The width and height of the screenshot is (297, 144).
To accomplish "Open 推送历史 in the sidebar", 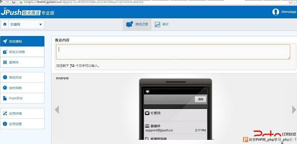I will coord(22,77).
